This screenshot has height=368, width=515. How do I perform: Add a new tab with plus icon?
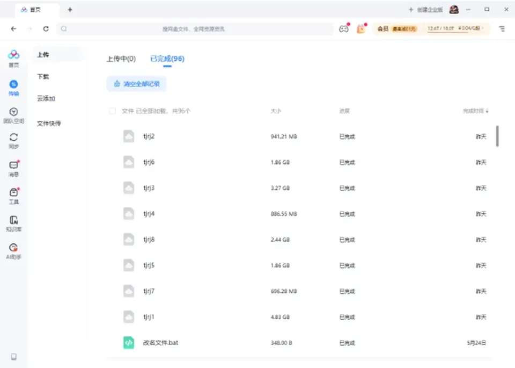point(70,10)
